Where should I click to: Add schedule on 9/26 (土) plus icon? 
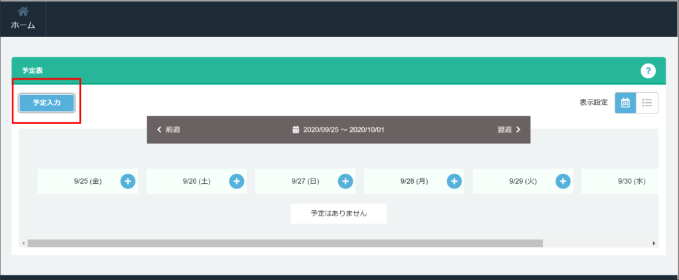(237, 181)
